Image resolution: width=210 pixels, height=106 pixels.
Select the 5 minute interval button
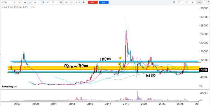[14, 2]
